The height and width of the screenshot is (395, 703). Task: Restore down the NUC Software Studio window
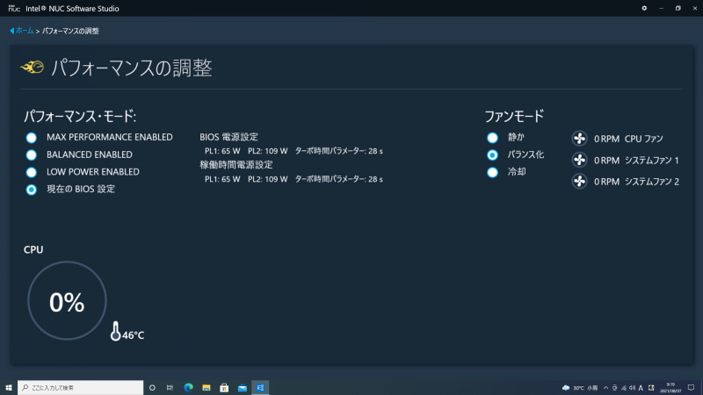pyautogui.click(x=678, y=8)
